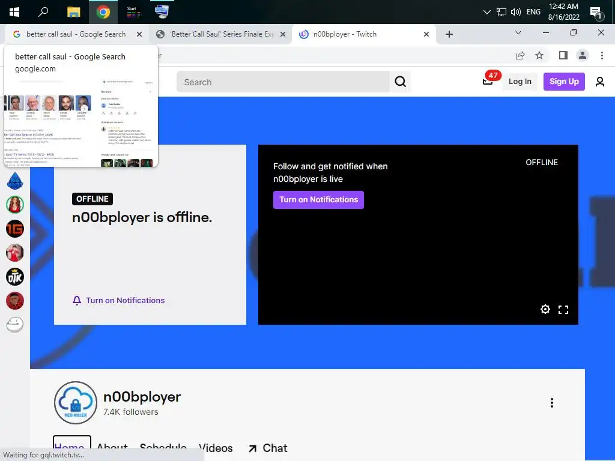The height and width of the screenshot is (461, 615).
Task: Open the Windows notification center
Action: coord(596,13)
